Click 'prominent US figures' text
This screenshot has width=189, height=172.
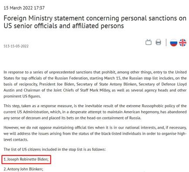[x=22, y=96]
